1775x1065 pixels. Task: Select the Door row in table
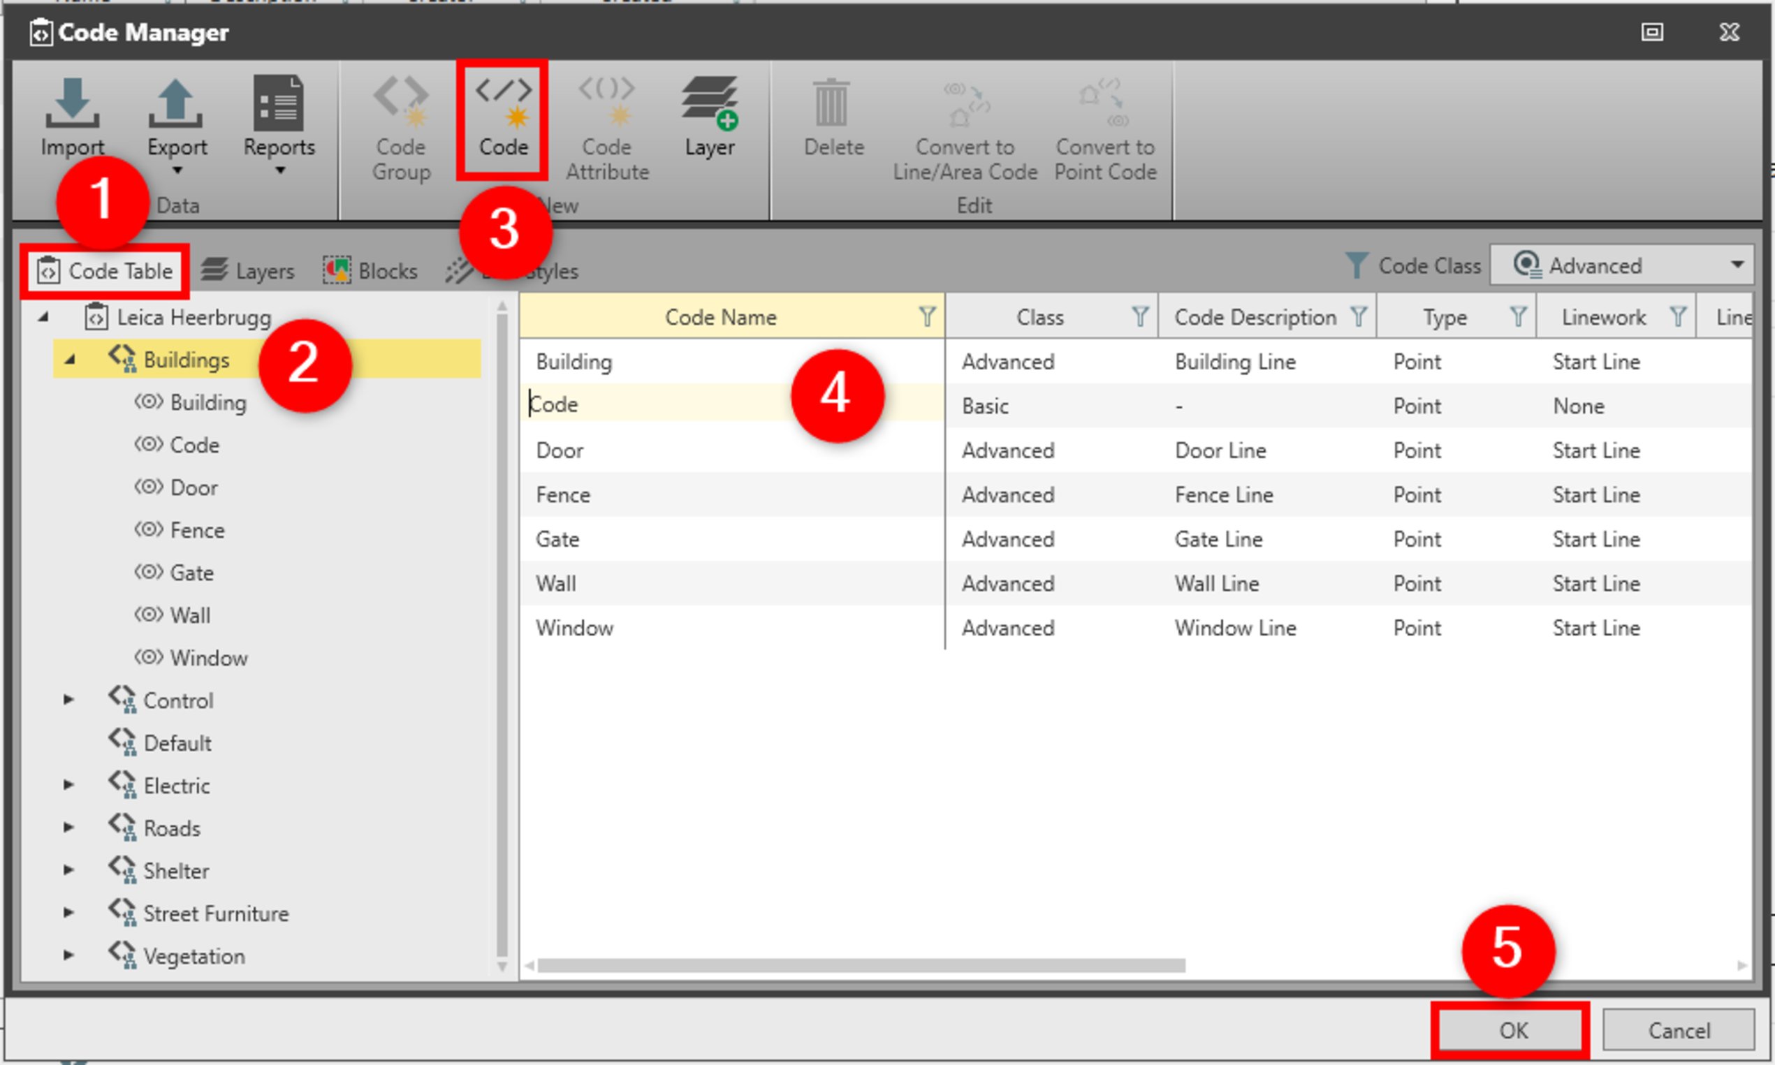[1136, 450]
